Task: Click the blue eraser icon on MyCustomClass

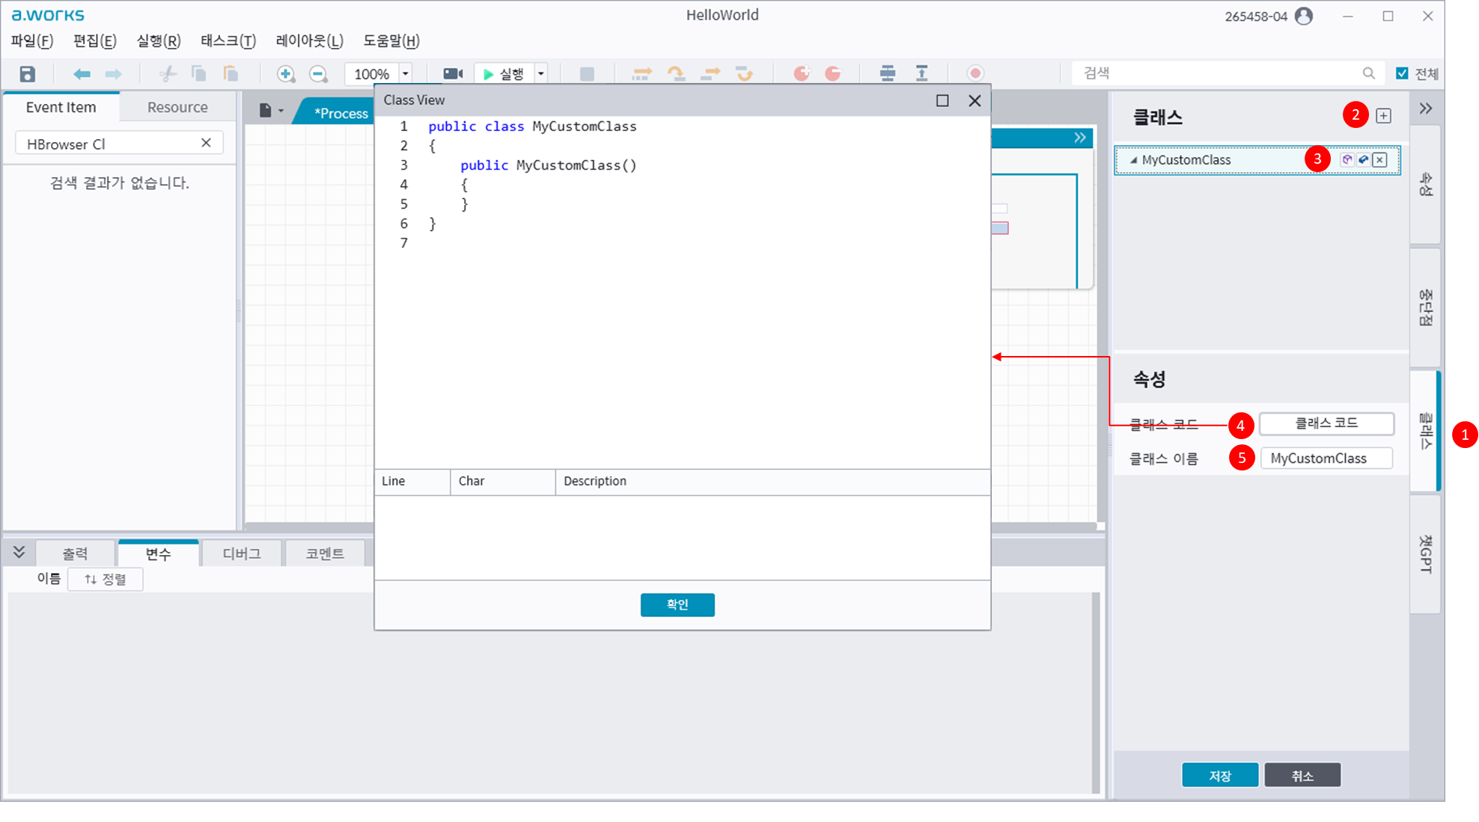Action: tap(1363, 159)
